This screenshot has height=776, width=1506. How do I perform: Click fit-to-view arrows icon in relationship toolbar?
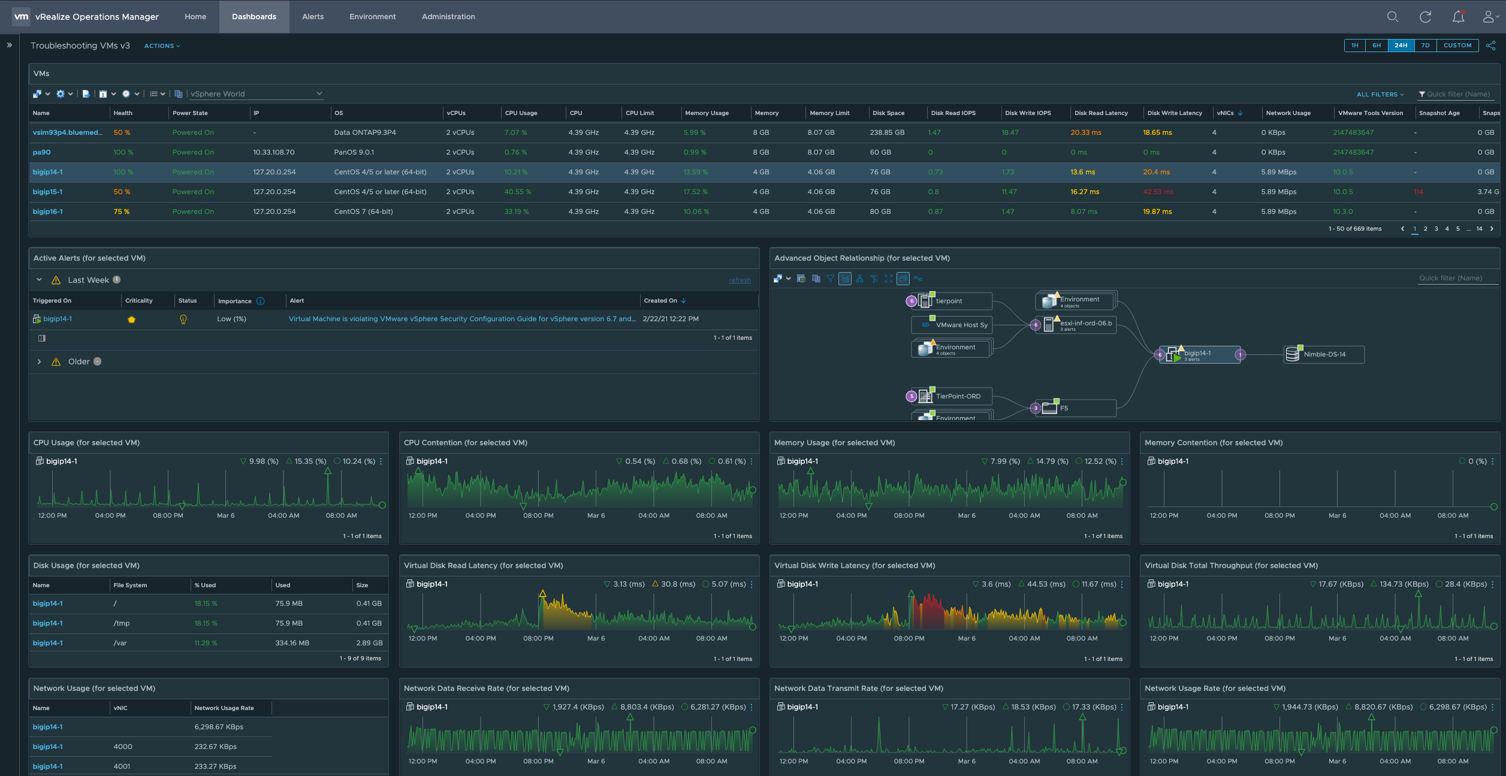888,279
